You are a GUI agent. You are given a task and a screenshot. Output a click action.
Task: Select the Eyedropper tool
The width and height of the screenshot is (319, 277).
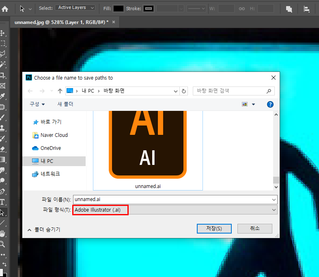coord(2,96)
